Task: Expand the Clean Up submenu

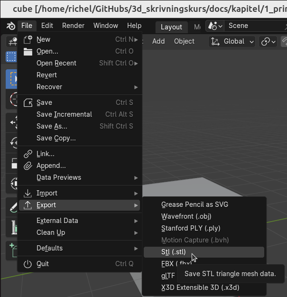Action: click(x=80, y=232)
